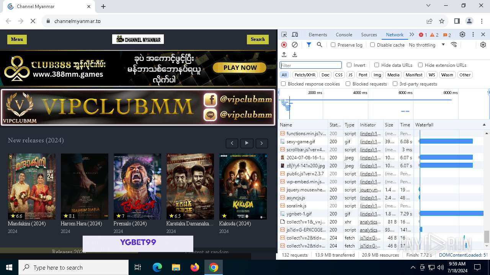
Task: Toggle the device toolbar icon
Action: 295,34
